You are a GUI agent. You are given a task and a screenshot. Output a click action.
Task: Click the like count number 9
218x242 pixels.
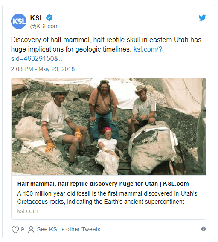pos(23,229)
